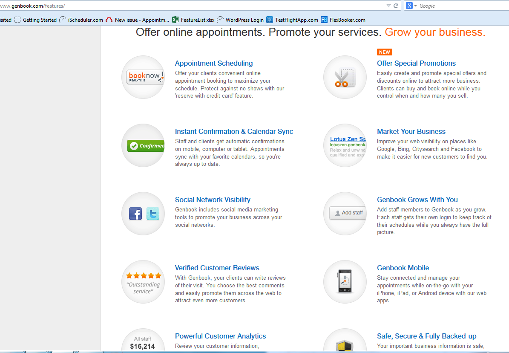The image size is (509, 353).
Task: Click the Lotus Zen Spa listing icon
Action: [x=345, y=146]
